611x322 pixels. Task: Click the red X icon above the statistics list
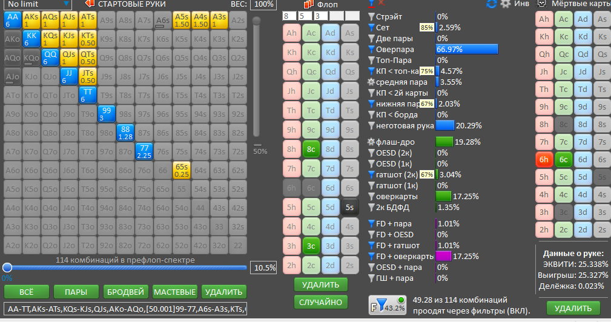[x=381, y=3]
